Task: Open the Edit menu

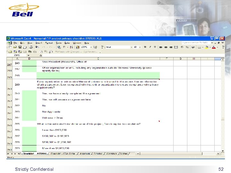Action: point(22,43)
